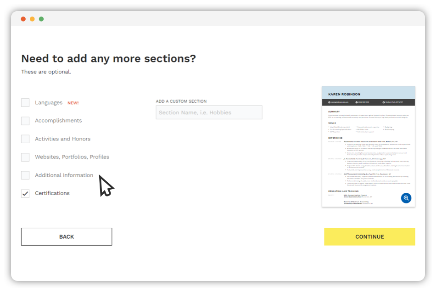Click the ADD A CUSTOM SECTION label

point(182,101)
